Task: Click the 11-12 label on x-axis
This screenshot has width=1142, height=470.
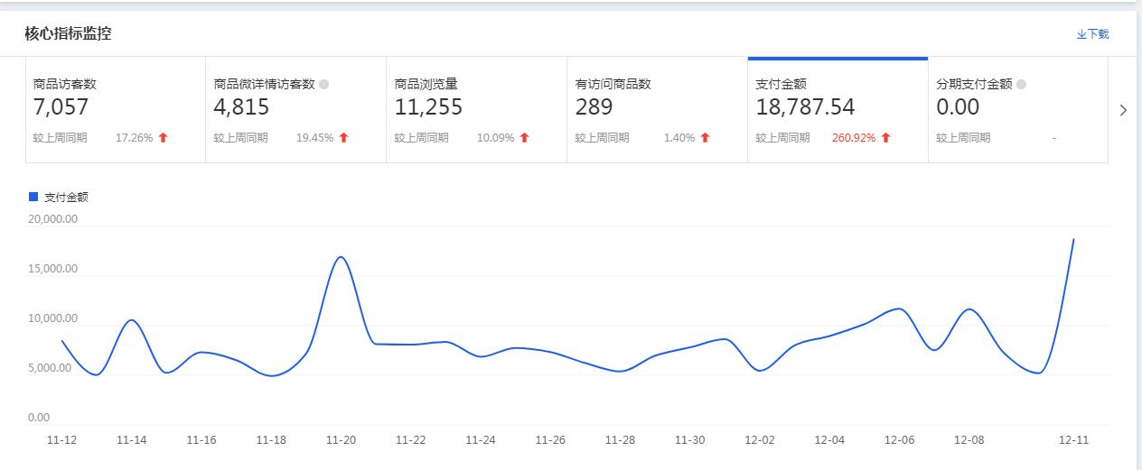Action: (61, 440)
